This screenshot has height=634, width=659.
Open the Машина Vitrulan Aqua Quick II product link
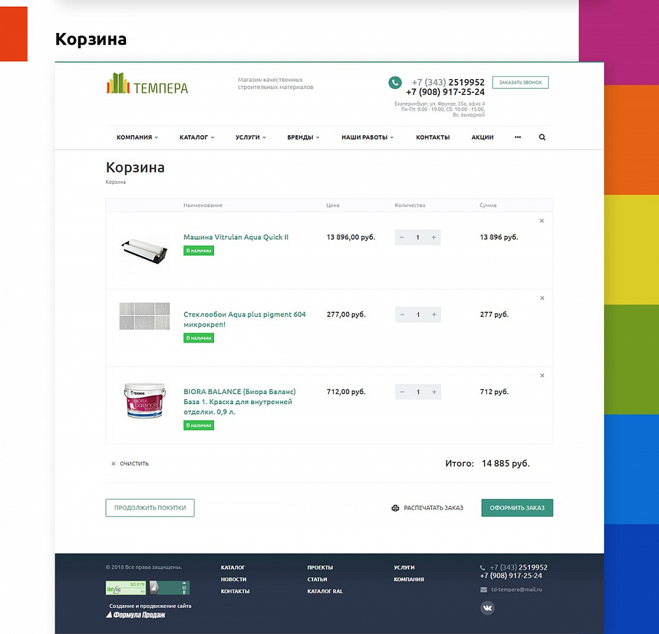click(236, 237)
